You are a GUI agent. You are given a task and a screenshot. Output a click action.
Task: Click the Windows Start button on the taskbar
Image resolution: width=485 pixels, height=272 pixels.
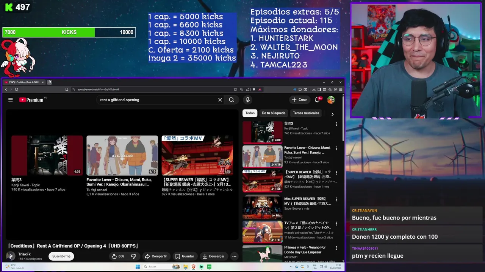click(138, 267)
